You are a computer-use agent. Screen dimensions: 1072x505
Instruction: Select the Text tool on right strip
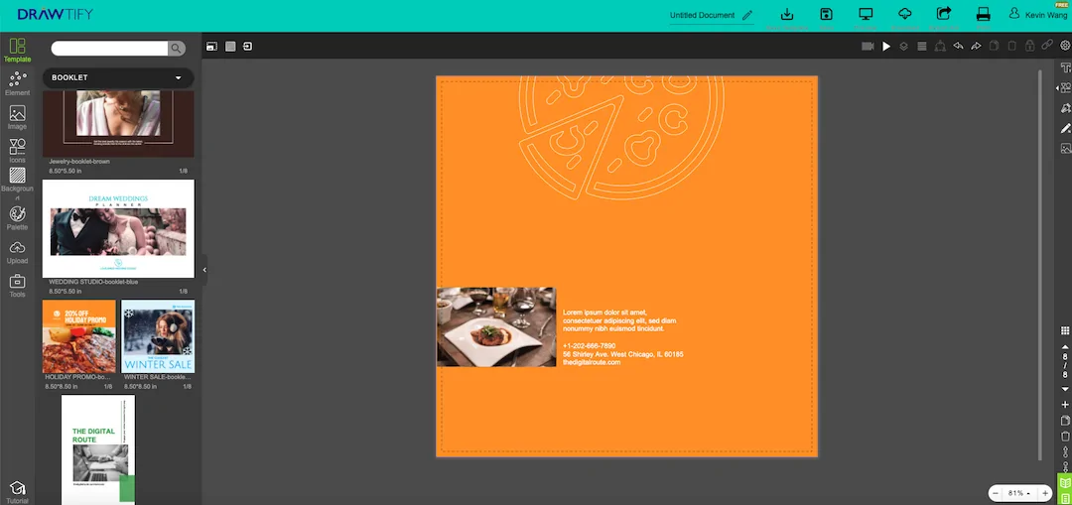coord(1065,67)
